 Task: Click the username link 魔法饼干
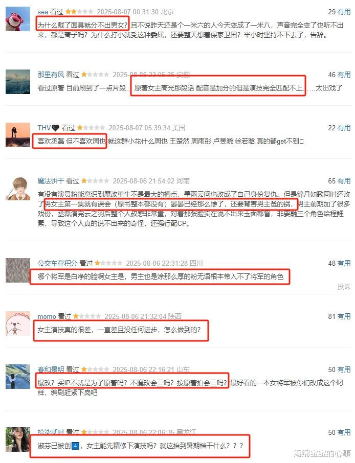pos(51,181)
